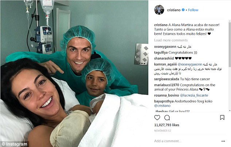The height and width of the screenshot is (147, 231).
Task: Click the scrollbar up arrow in comments
Action: (230, 21)
